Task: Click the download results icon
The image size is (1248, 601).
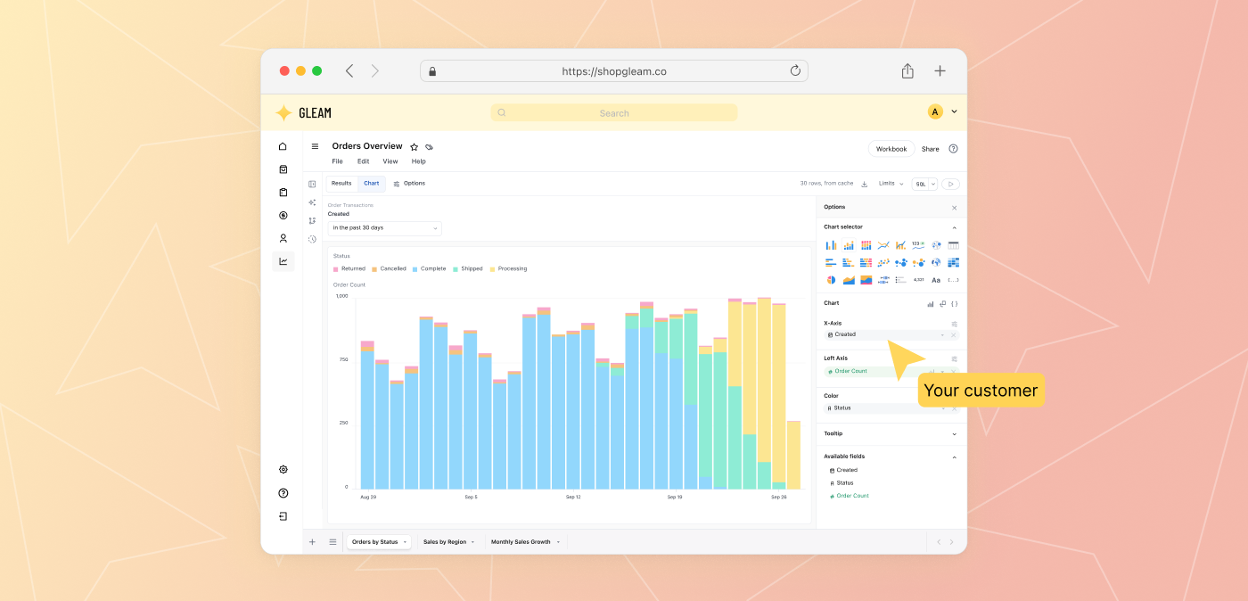Action: (864, 184)
